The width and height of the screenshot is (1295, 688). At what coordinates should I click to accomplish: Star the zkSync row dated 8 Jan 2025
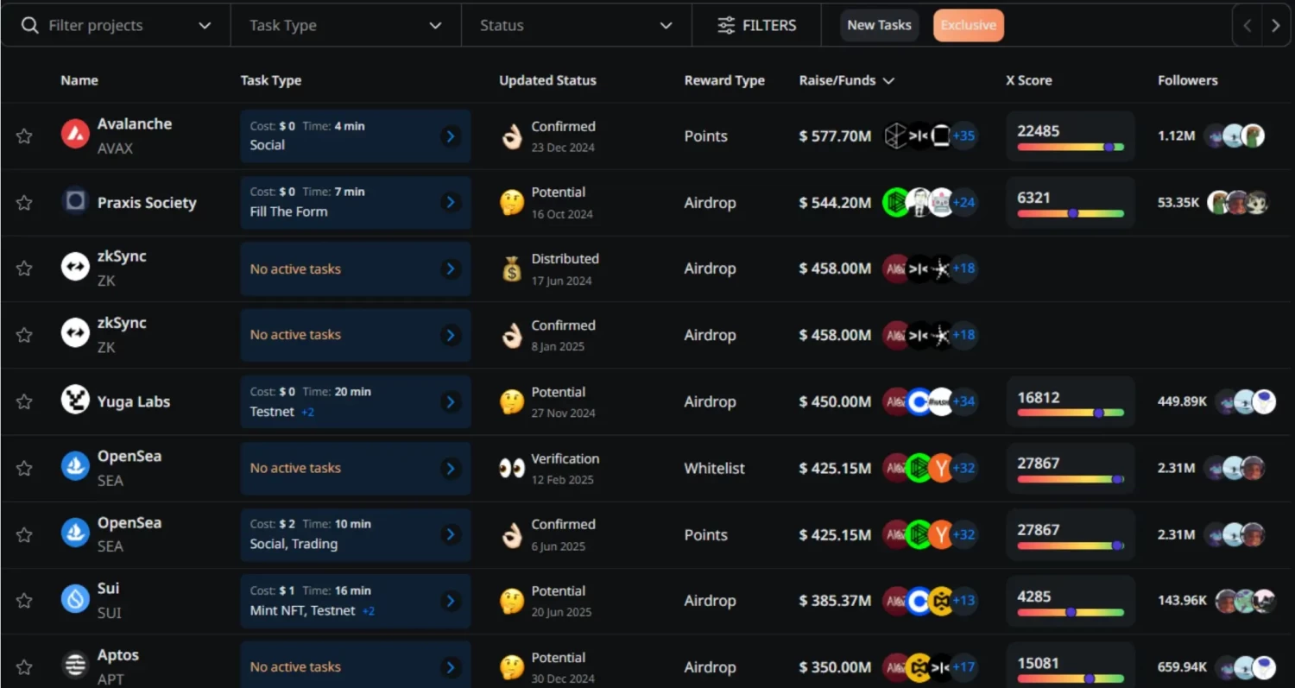[24, 335]
